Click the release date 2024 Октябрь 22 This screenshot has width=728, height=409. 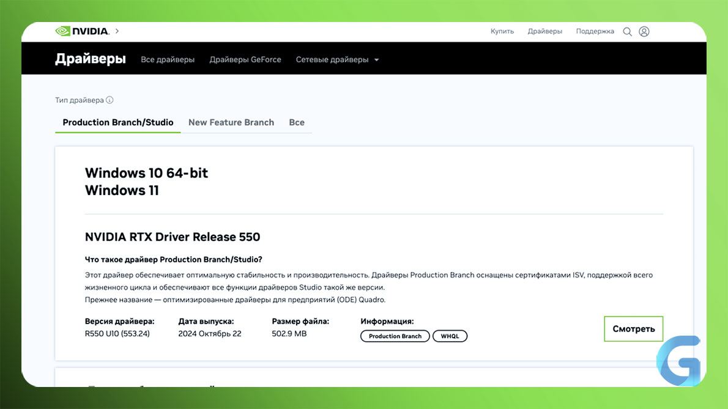pyautogui.click(x=210, y=333)
